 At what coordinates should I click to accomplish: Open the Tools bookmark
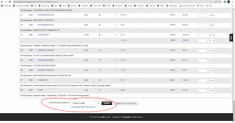coord(63,6)
